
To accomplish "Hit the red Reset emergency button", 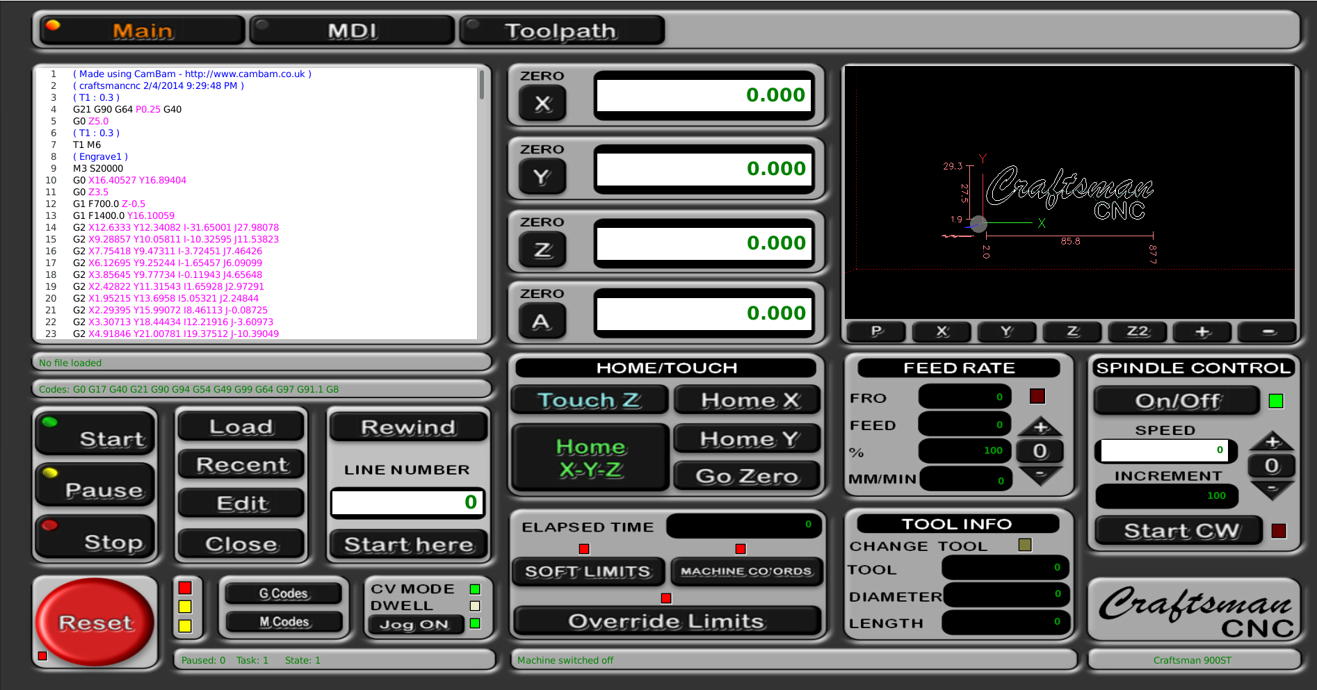I will pyautogui.click(x=95, y=622).
